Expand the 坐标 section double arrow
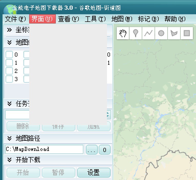Image resolution: width=196 pixels, height=180 pixels. pyautogui.click(x=9, y=30)
